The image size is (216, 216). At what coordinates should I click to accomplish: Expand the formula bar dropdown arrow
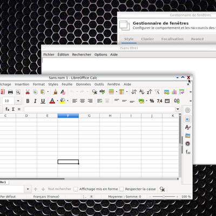178,109
